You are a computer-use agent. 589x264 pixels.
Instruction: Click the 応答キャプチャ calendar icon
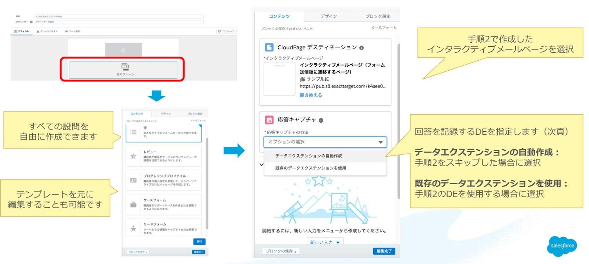(269, 120)
